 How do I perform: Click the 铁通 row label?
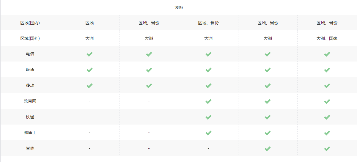pyautogui.click(x=30, y=117)
